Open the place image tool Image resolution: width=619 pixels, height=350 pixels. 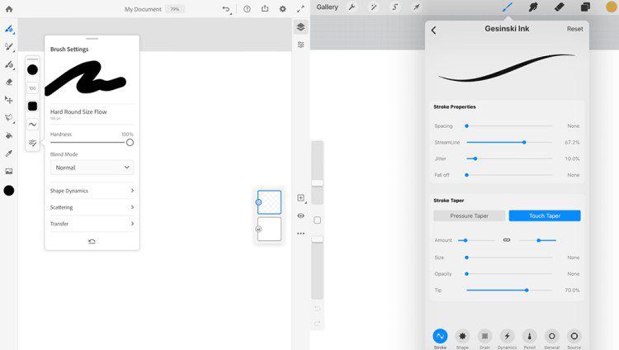[x=9, y=171]
